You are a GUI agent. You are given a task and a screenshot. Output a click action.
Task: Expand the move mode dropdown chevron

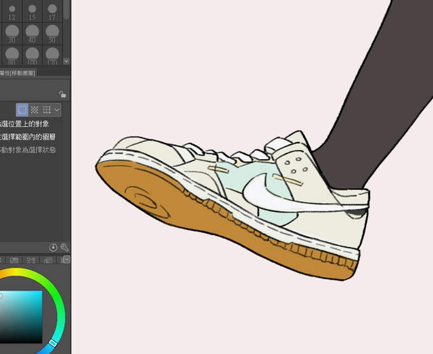pyautogui.click(x=57, y=110)
